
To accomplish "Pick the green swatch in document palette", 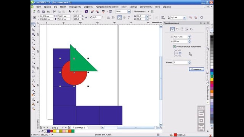I will [x=73, y=131].
